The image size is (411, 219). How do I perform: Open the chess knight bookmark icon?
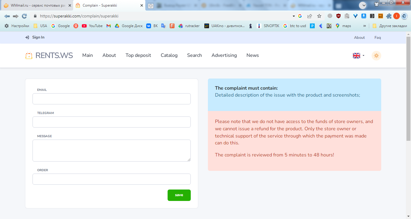(x=251, y=26)
